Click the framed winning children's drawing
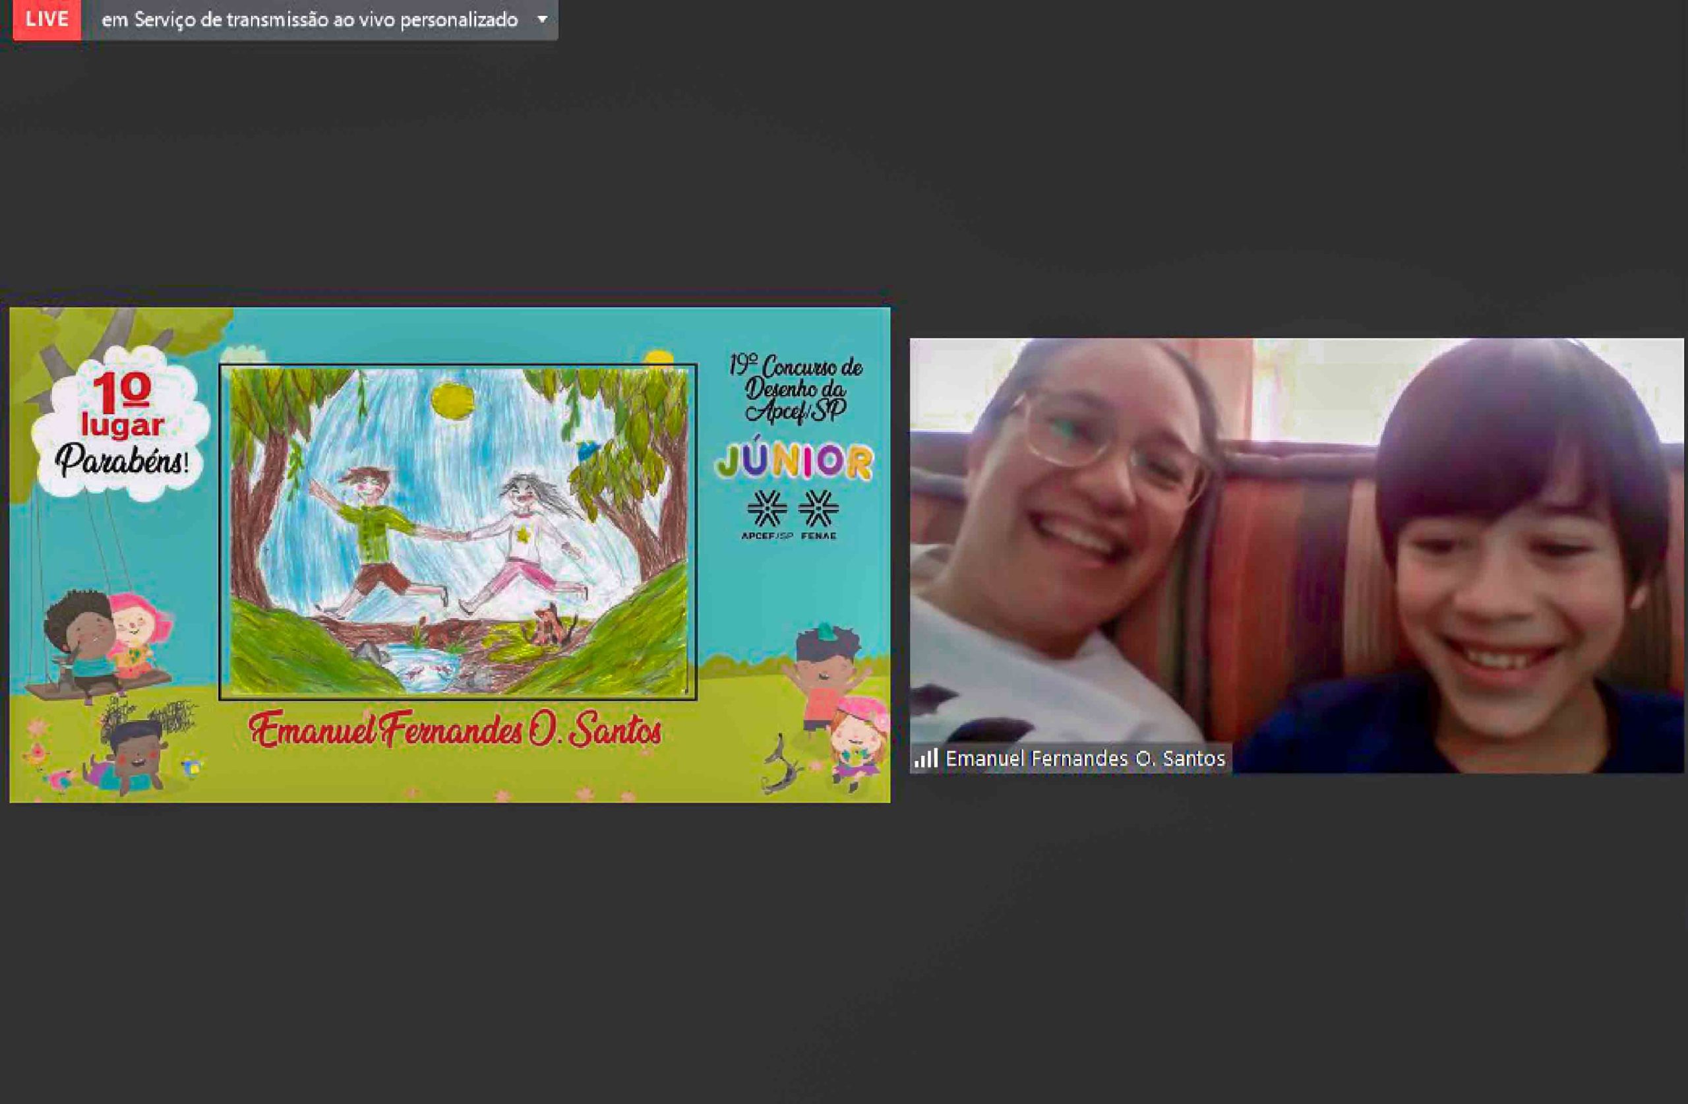The image size is (1688, 1104). click(458, 532)
